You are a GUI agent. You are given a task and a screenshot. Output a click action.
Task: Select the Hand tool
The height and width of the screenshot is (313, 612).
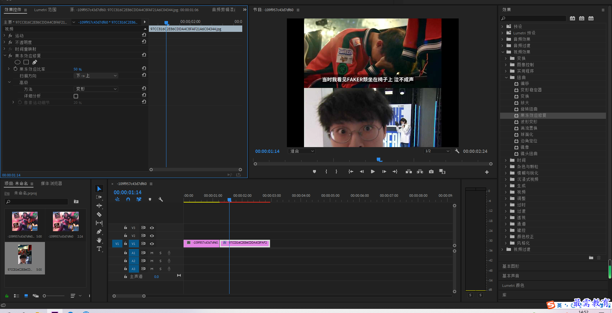point(99,240)
